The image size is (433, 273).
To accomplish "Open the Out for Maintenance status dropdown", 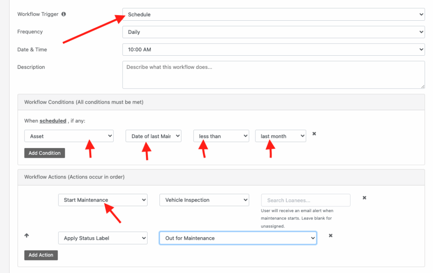I will pos(238,238).
